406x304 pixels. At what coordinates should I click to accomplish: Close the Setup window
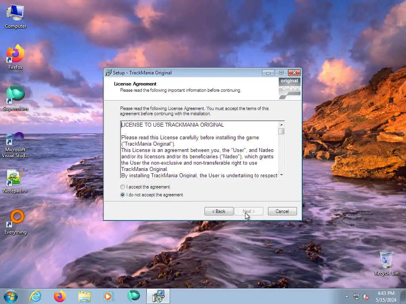[x=295, y=73]
